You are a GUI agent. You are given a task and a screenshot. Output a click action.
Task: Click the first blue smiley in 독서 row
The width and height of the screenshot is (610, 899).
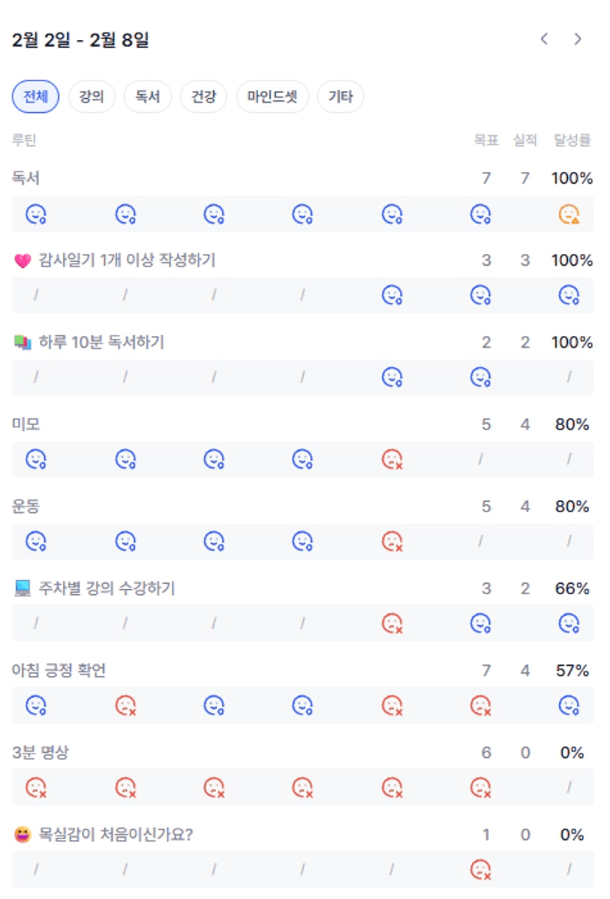pos(36,214)
